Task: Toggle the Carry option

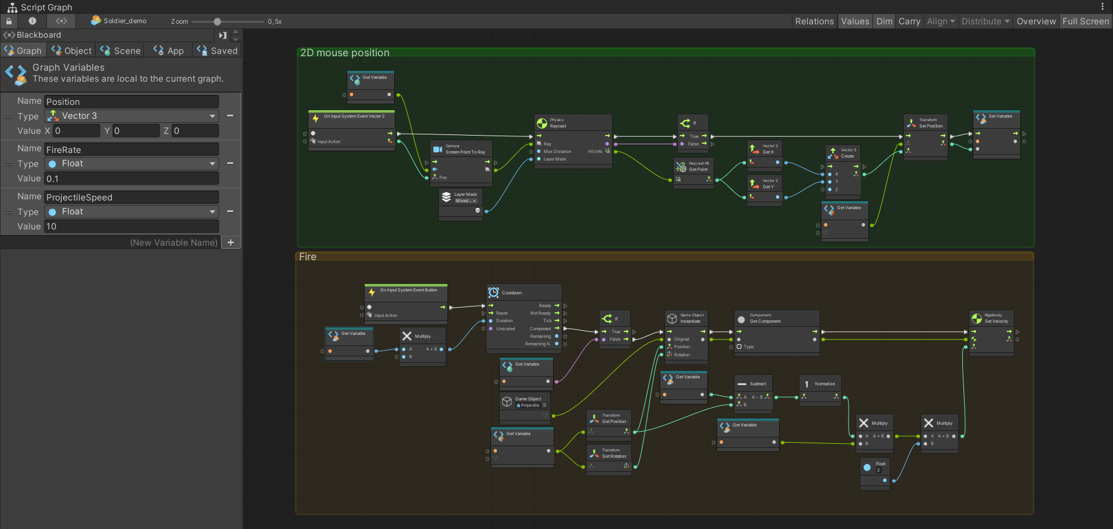Action: tap(909, 21)
